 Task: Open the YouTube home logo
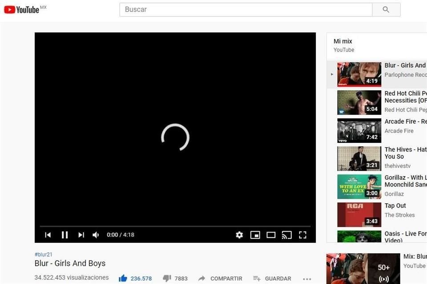[22, 9]
